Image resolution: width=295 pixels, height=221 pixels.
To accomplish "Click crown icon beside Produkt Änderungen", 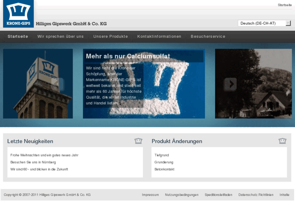I will coord(282,141).
